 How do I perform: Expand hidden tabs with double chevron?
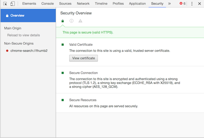point(169,4)
